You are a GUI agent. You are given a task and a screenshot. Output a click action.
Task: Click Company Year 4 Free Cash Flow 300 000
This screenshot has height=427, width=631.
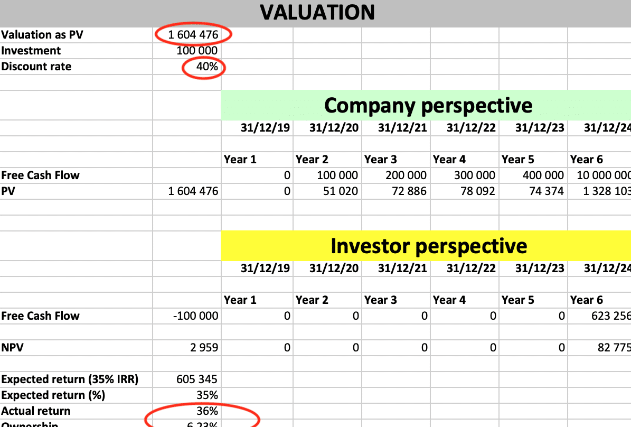[465, 175]
